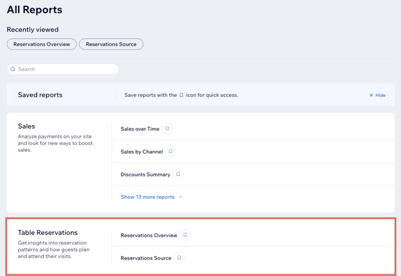
Task: Open recently viewed Reservations Overview chip
Action: [42, 44]
